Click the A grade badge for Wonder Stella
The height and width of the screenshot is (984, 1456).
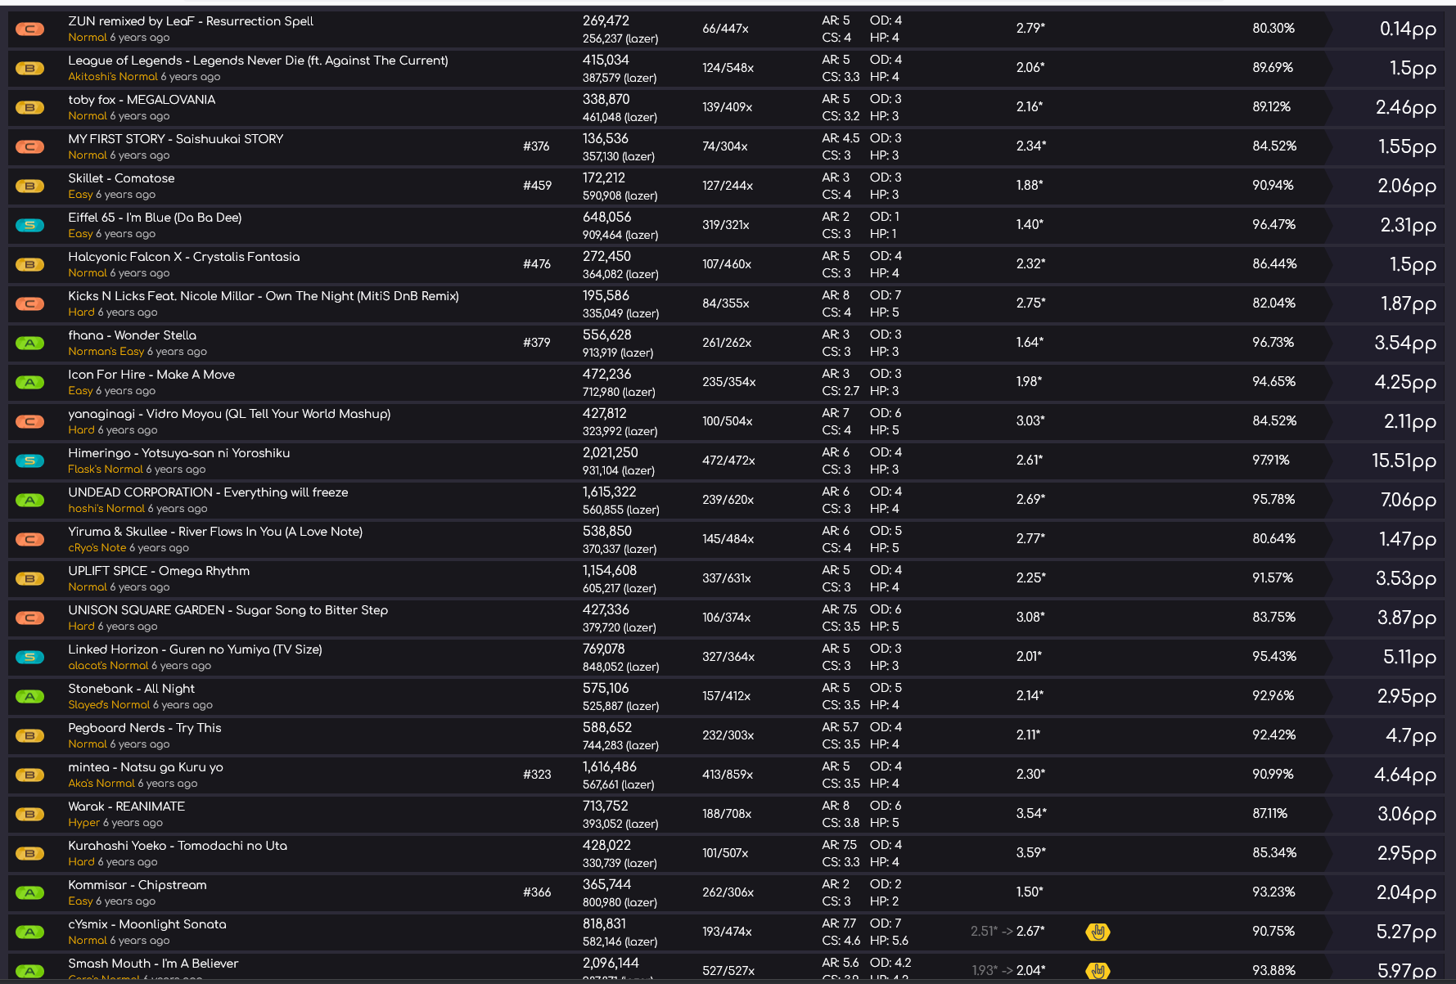pyautogui.click(x=30, y=343)
